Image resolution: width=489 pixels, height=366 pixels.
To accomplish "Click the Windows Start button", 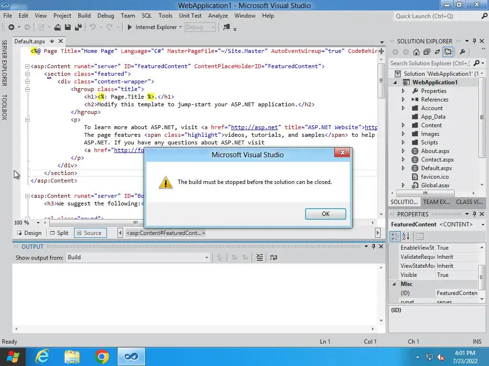I will coord(13,356).
